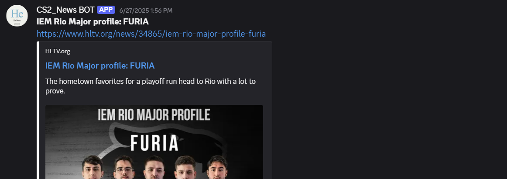Open the CS2_News BOT user profile name
The image size is (507, 179).
(65, 10)
